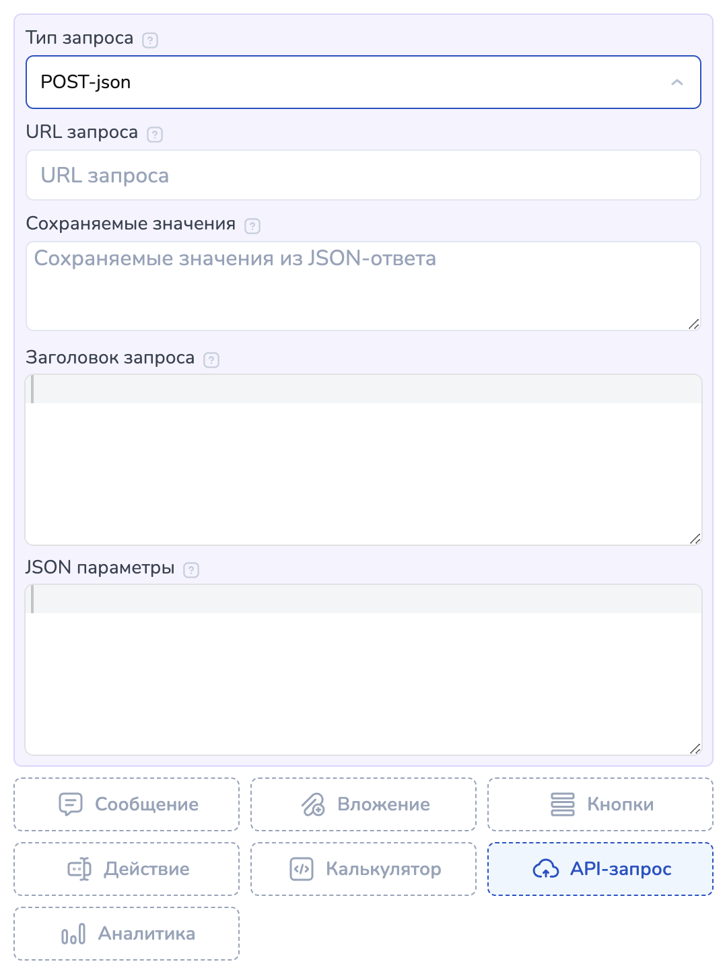Add a Калькулятор block
This screenshot has height=972, width=727.
pyautogui.click(x=363, y=869)
